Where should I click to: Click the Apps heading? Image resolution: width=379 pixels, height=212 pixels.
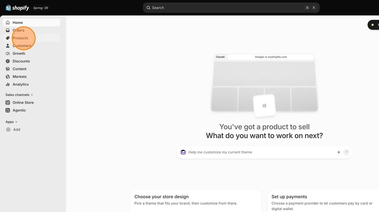(x=10, y=122)
